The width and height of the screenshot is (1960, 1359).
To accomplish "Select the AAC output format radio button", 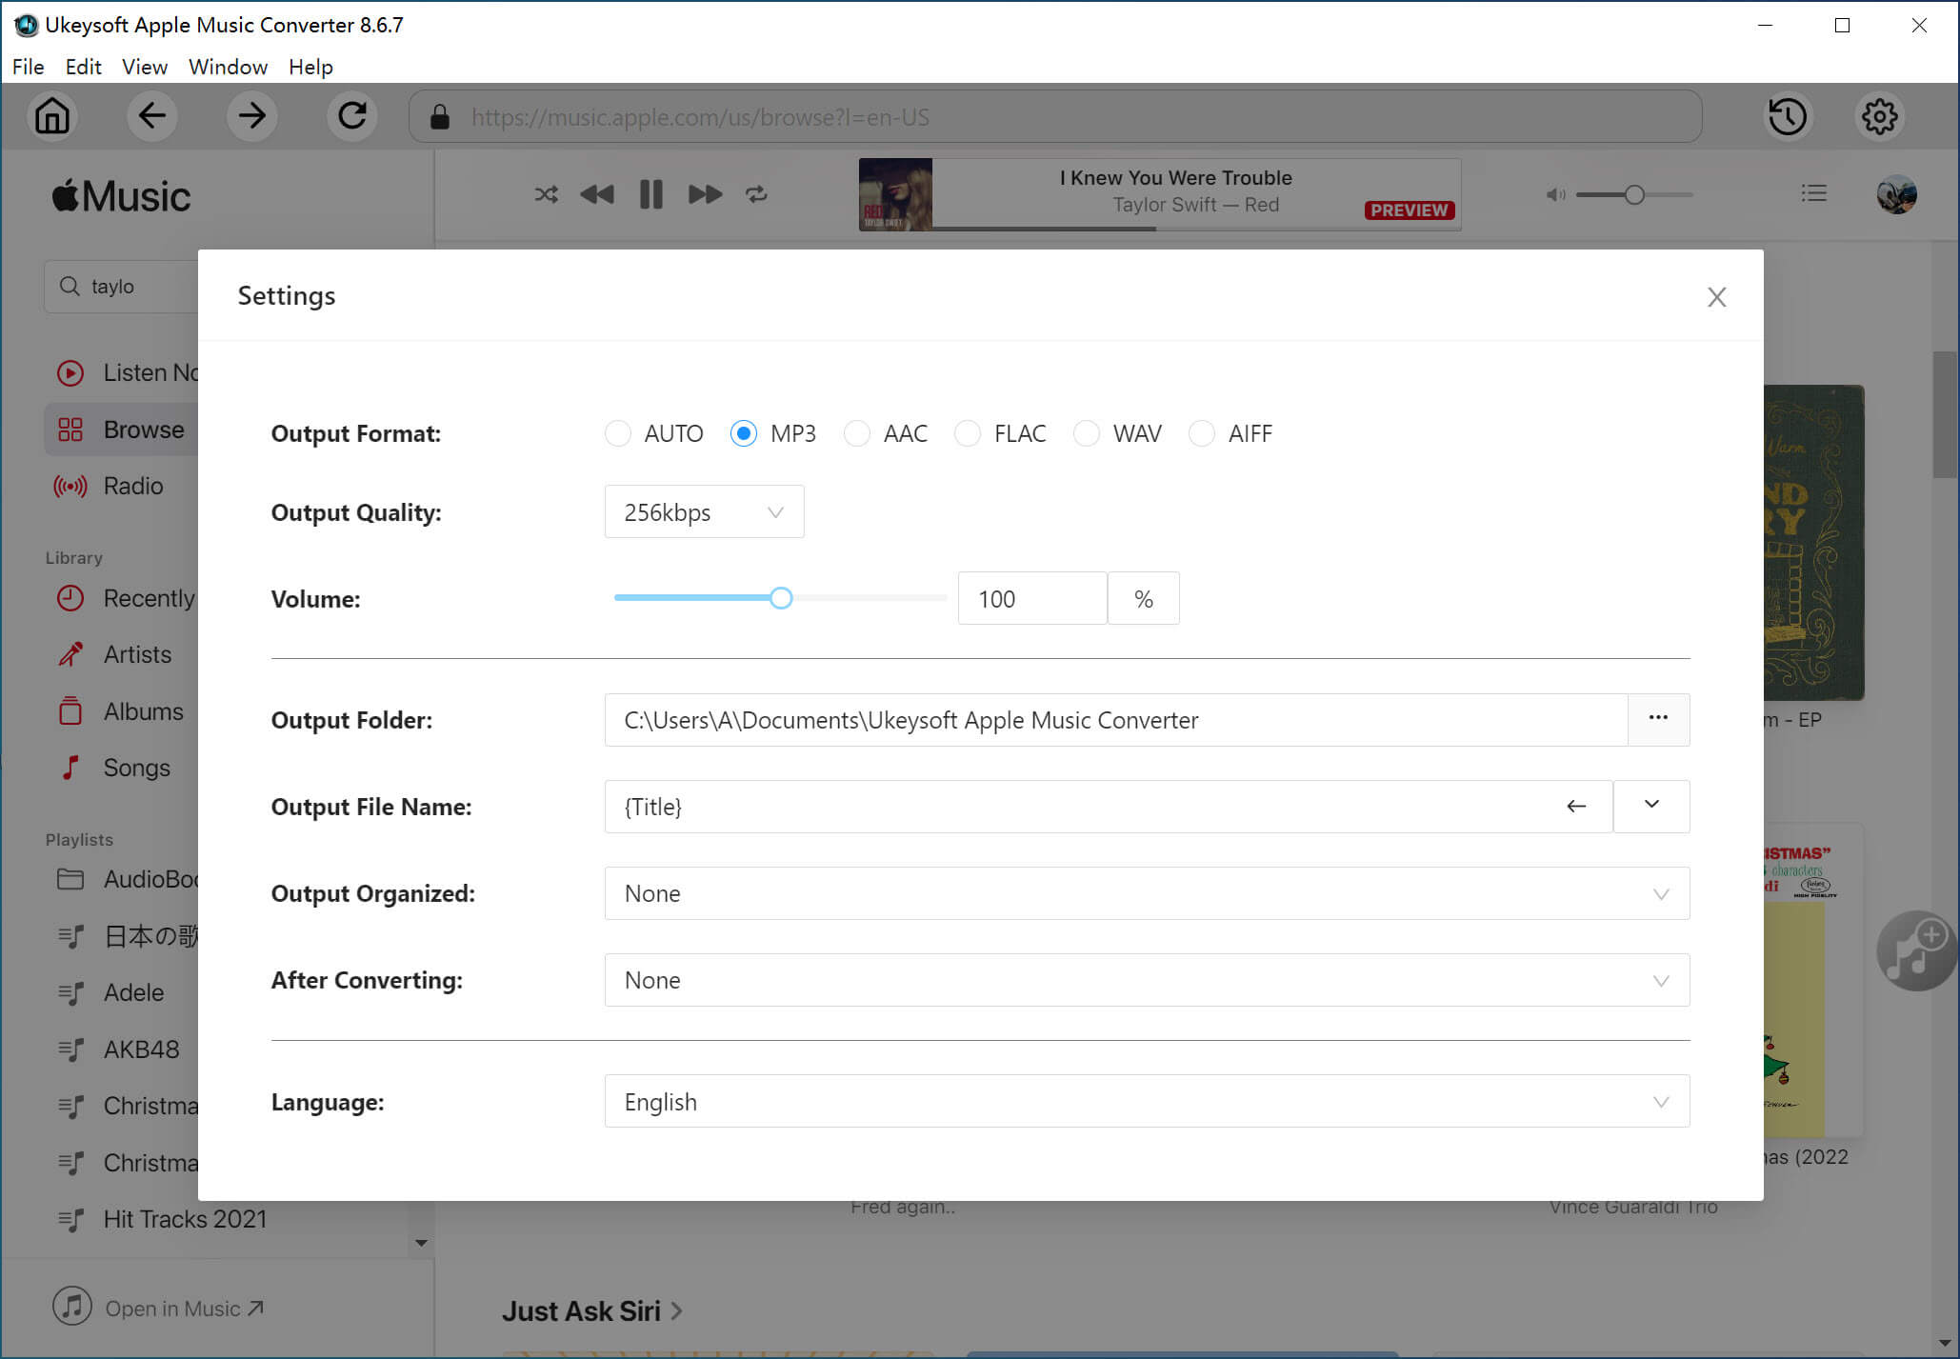I will (x=856, y=433).
